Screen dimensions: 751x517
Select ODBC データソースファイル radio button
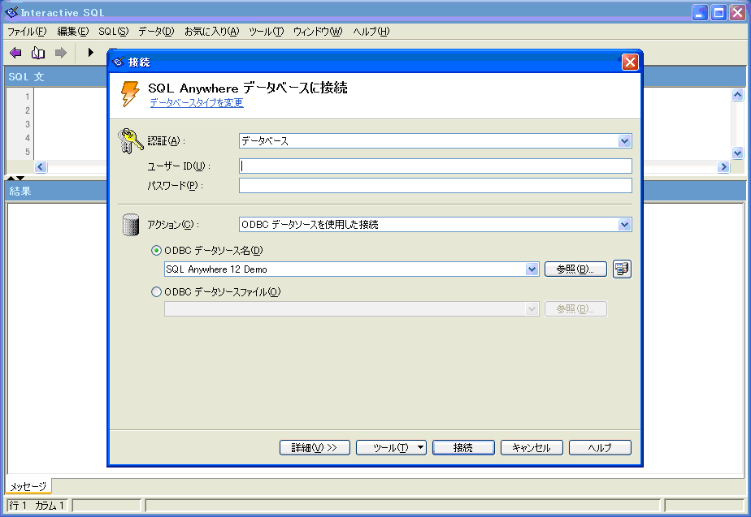click(x=157, y=292)
